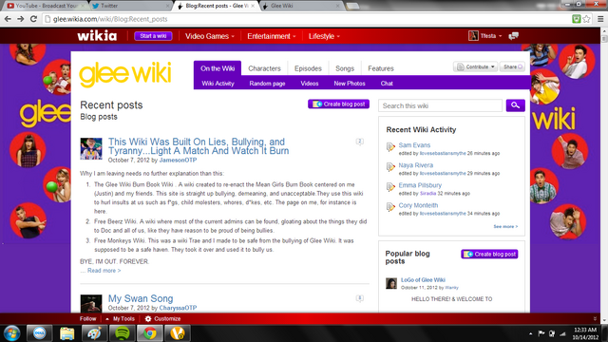Viewport: 608px width, 342px height.
Task: Open Read more link of first post
Action: tap(104, 270)
